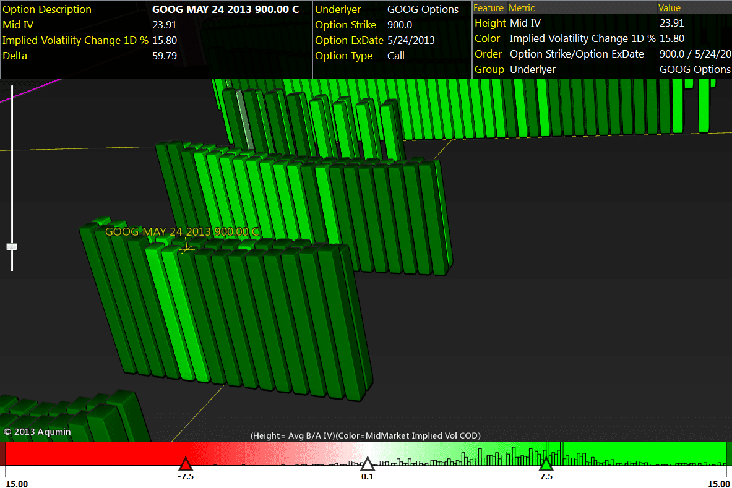Click the red triangle marker at -7.5
The image size is (732, 488).
pyautogui.click(x=185, y=464)
